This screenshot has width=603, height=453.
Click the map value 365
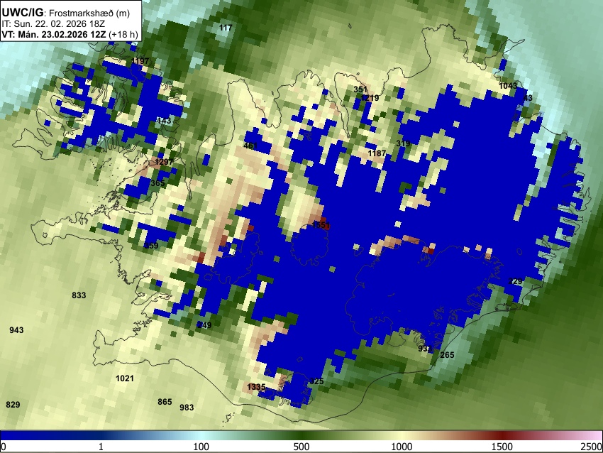point(157,183)
